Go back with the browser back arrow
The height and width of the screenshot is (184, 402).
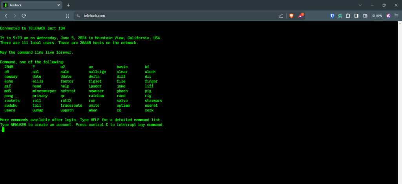coord(6,16)
